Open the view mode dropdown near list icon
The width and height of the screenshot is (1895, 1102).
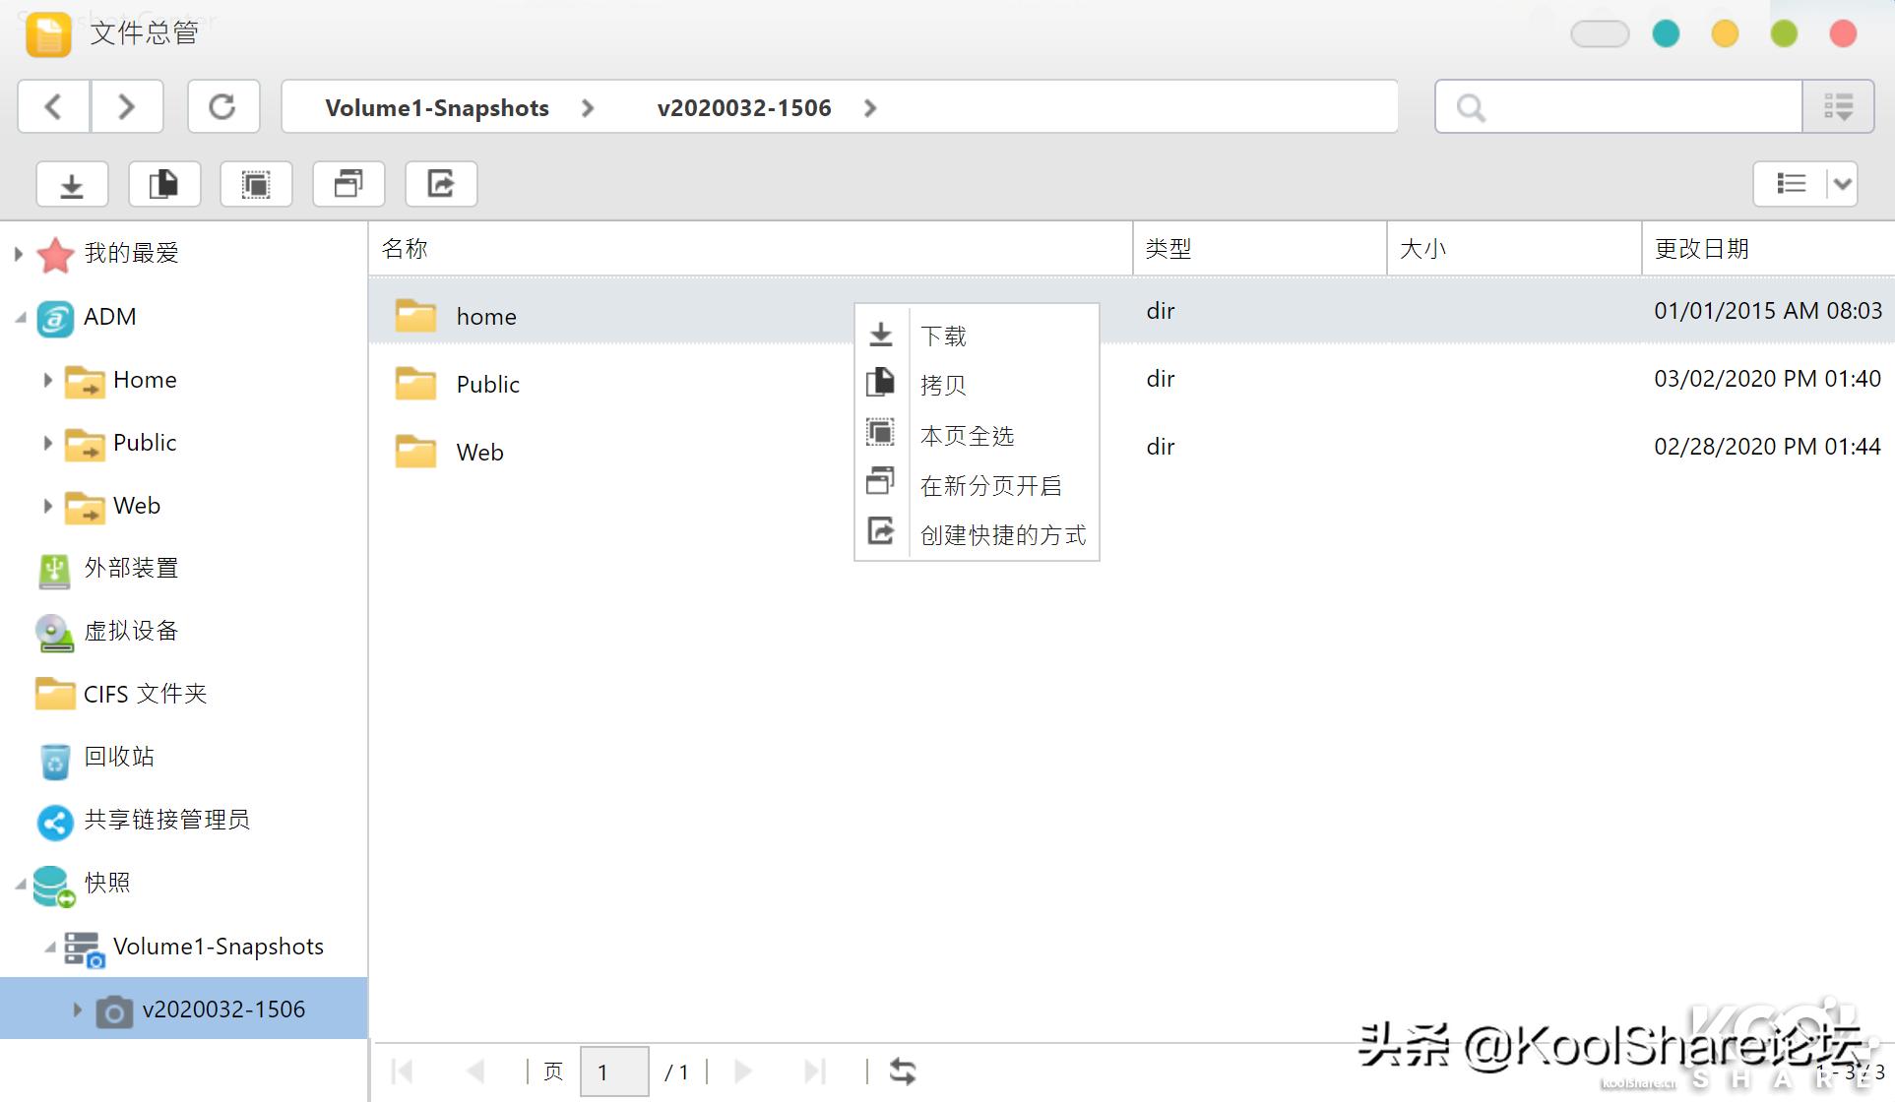tap(1842, 184)
